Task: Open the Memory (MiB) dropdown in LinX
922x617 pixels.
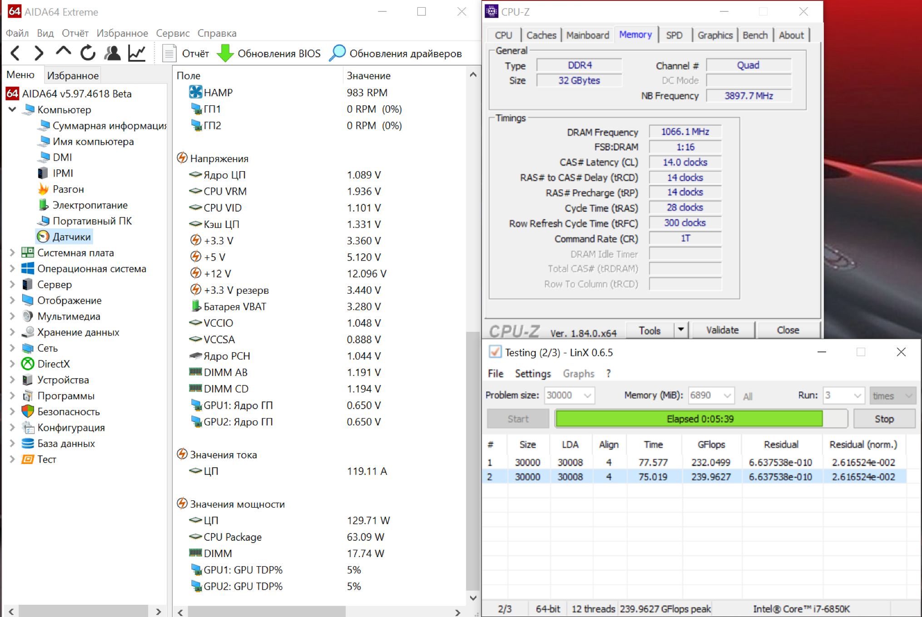Action: coord(727,395)
